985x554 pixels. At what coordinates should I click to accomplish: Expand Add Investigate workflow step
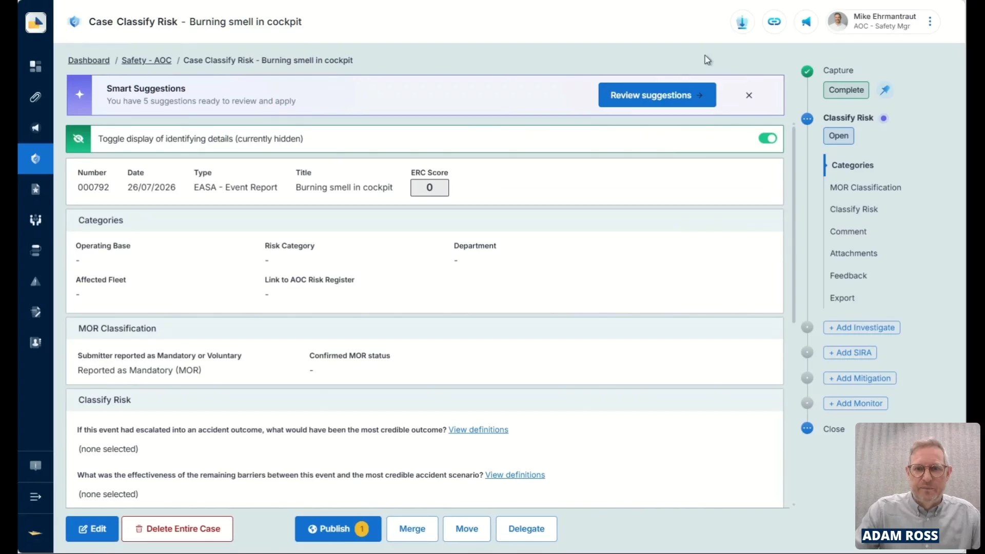coord(861,327)
